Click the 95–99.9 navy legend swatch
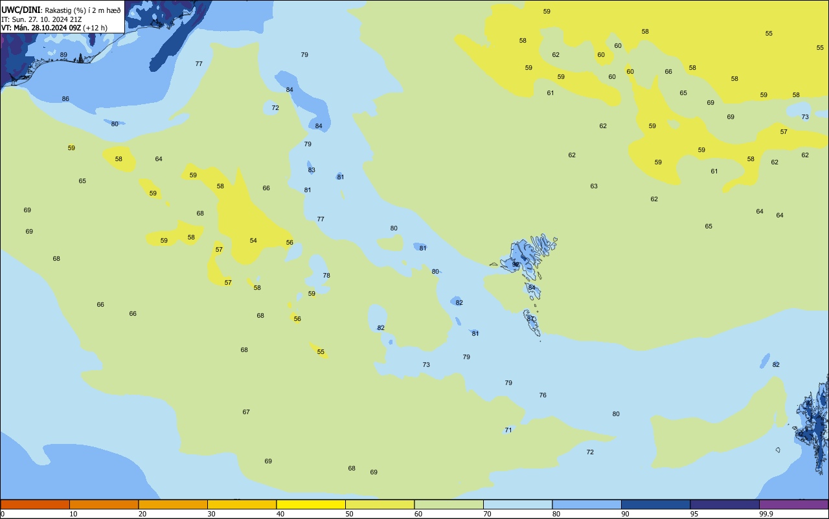The width and height of the screenshot is (829, 519). click(725, 504)
